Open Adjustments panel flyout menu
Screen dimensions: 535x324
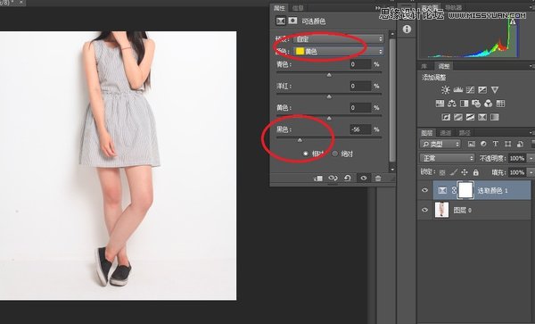click(x=531, y=66)
